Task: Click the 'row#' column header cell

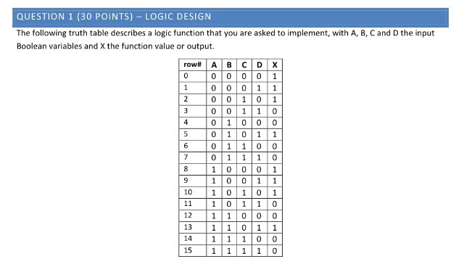Action: tap(193, 65)
